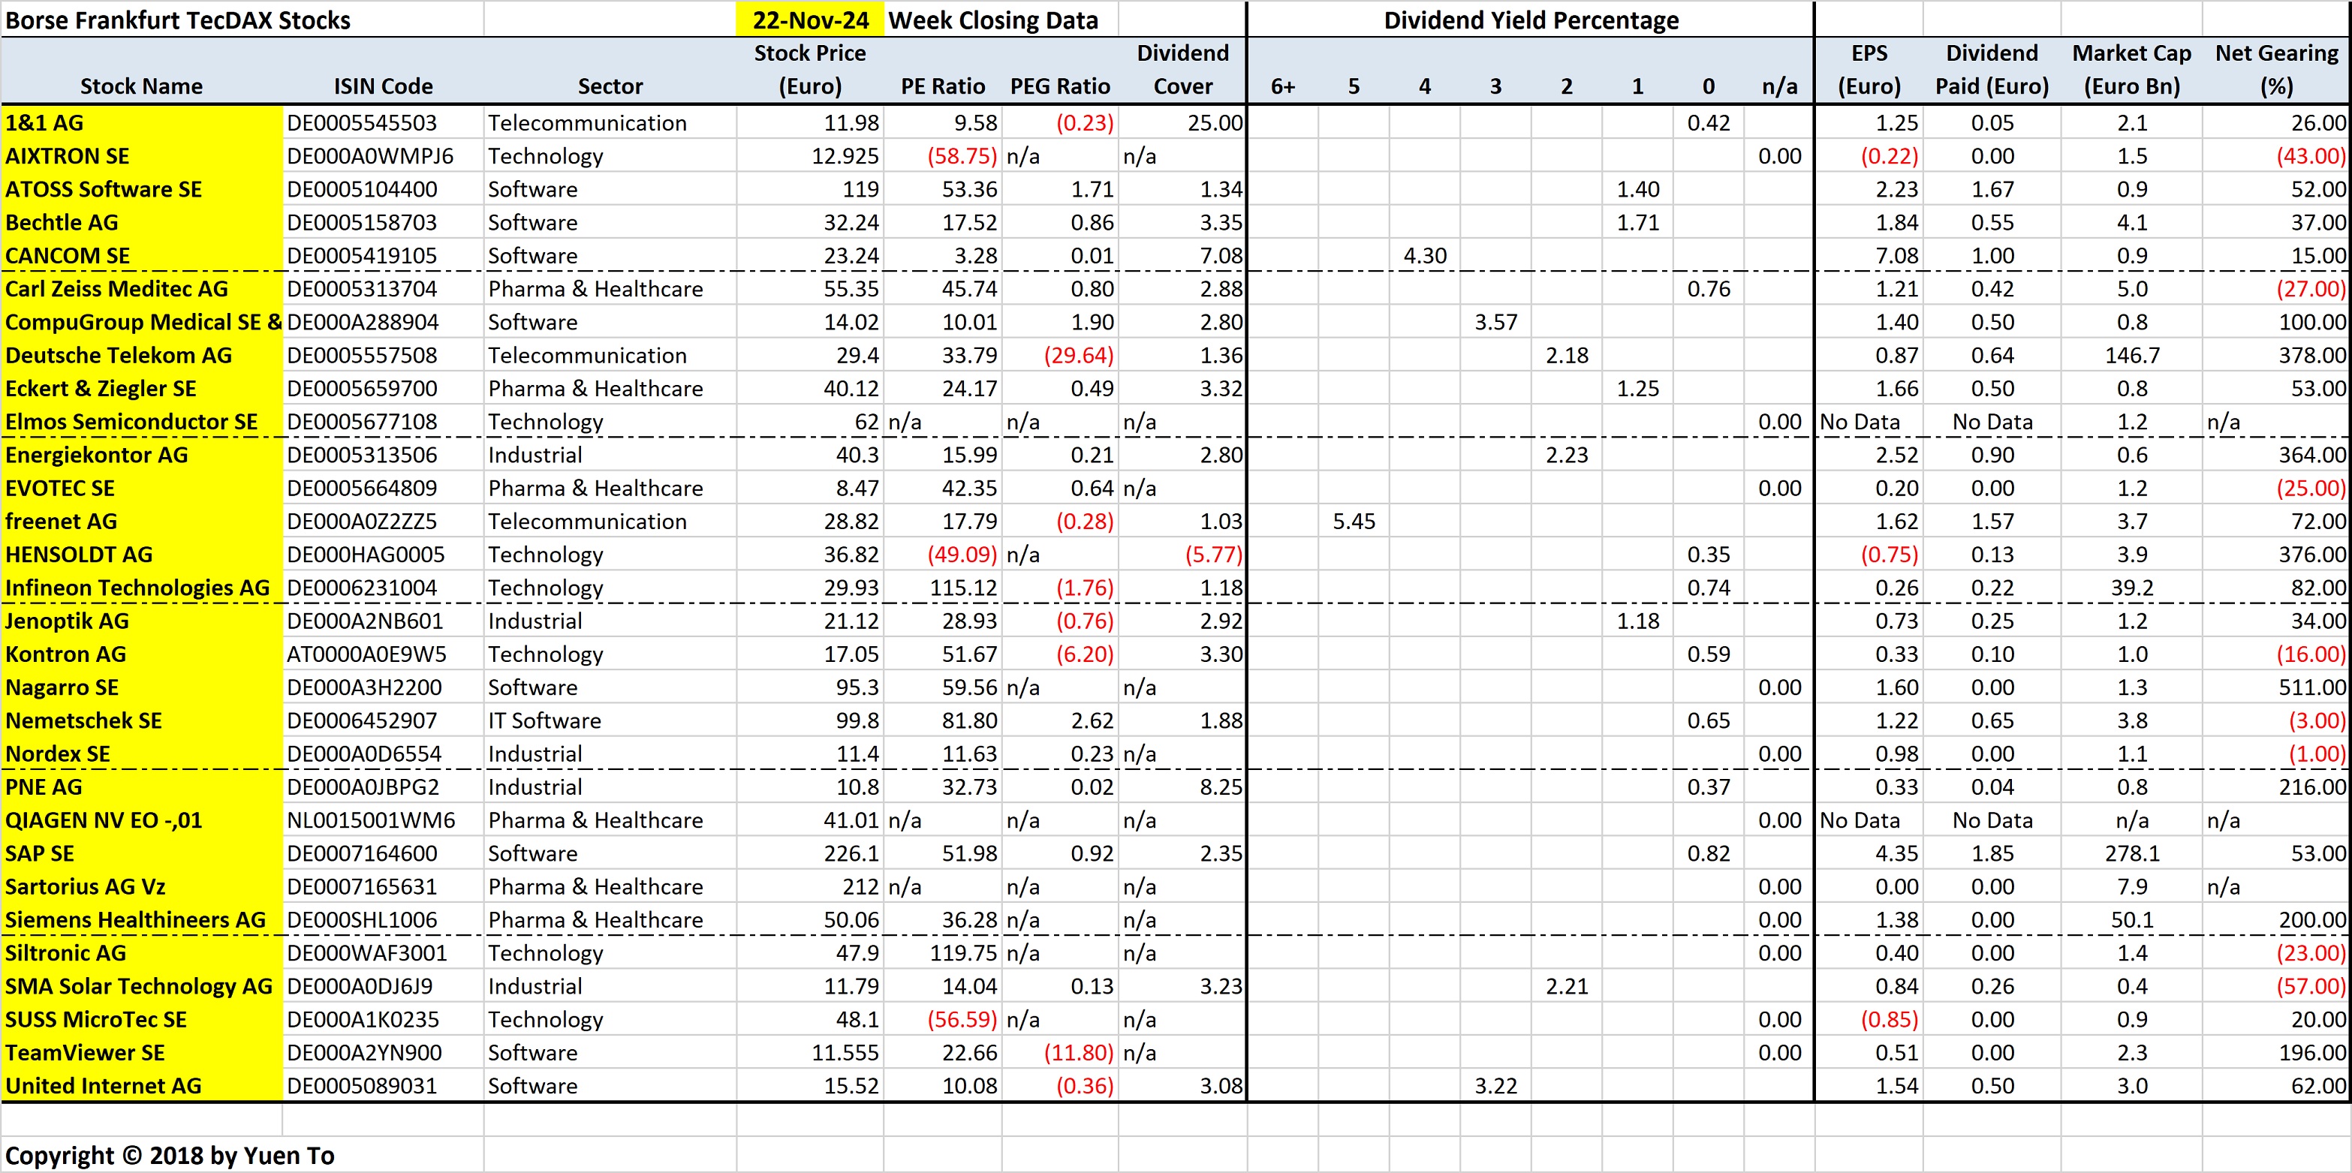Select Borse Frankfurt TecDAX Stocks title

pos(178,20)
